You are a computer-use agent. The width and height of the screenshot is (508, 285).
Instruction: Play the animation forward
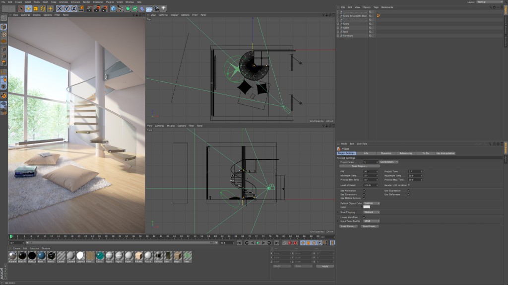coord(258,243)
